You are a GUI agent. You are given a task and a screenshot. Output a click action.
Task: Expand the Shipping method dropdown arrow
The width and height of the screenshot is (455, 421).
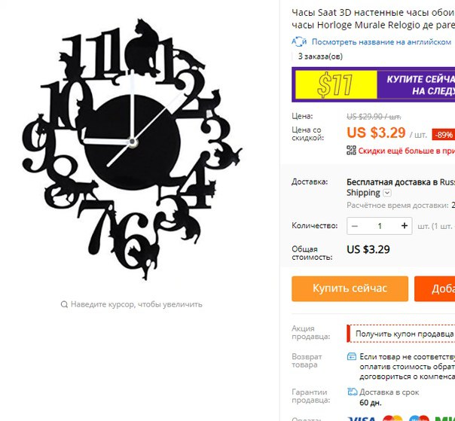(387, 193)
